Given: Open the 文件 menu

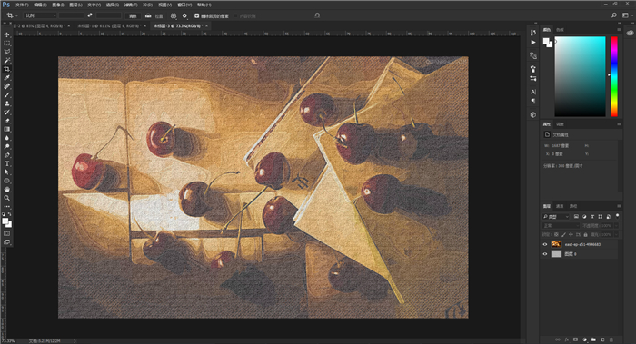Looking at the screenshot, I should point(22,5).
